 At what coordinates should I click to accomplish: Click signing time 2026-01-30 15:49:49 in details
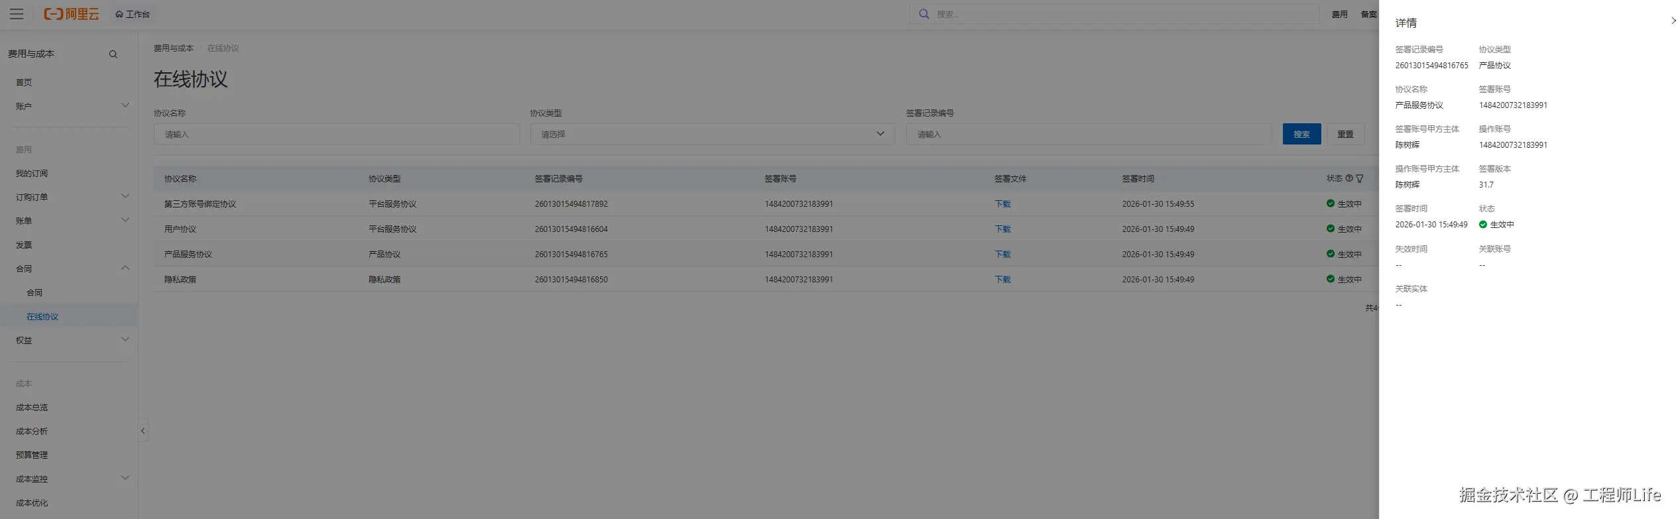1431,225
